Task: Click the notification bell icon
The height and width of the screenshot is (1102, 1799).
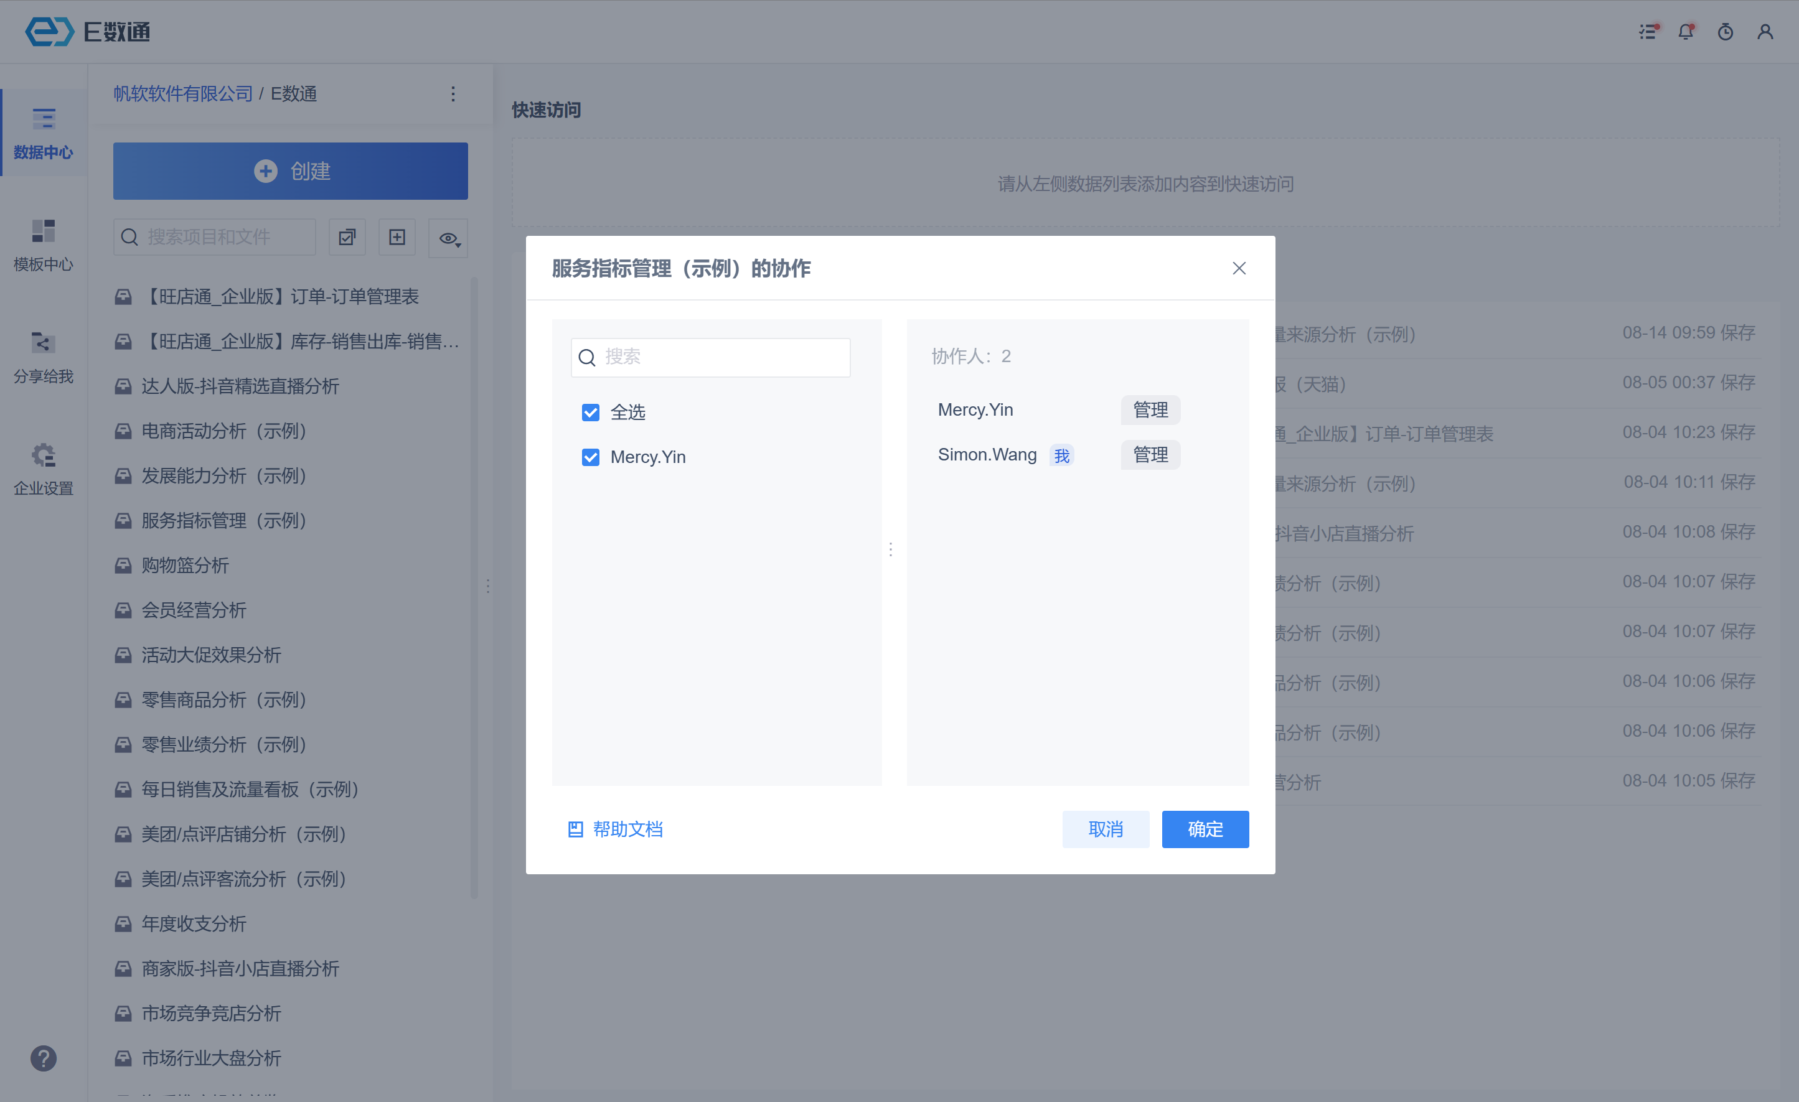Action: pos(1685,32)
